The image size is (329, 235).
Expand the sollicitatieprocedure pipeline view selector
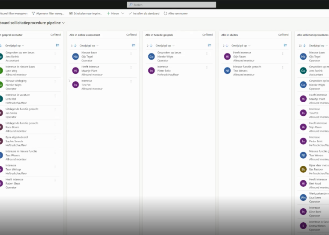click(x=64, y=23)
